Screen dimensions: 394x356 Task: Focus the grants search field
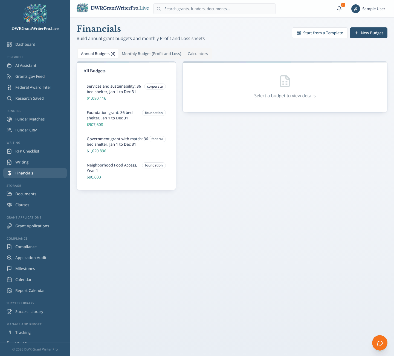pos(215,9)
